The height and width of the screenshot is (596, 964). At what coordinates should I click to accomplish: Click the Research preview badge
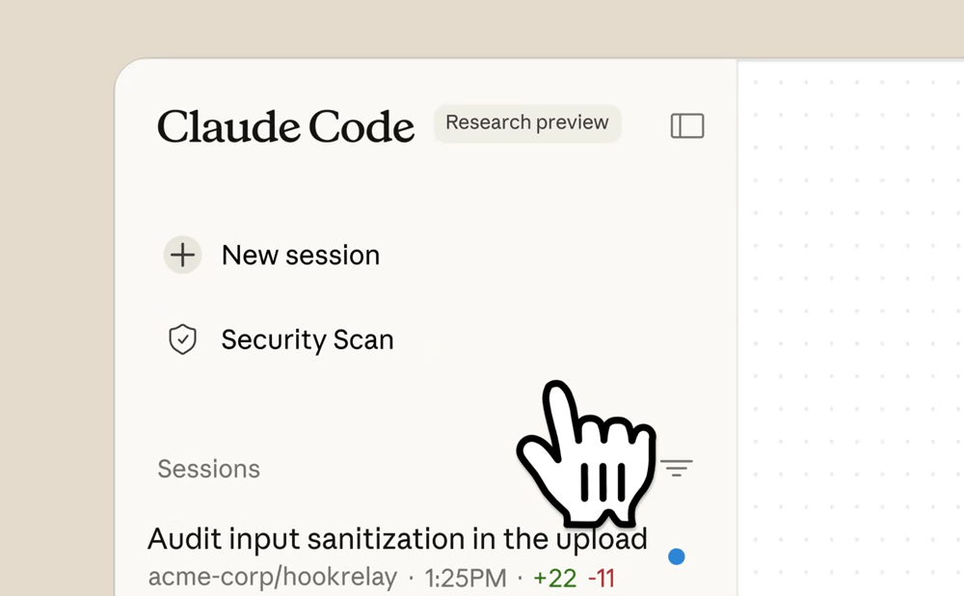point(527,123)
